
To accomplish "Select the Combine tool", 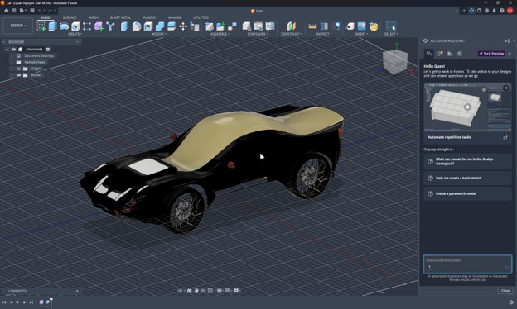I will (160, 26).
